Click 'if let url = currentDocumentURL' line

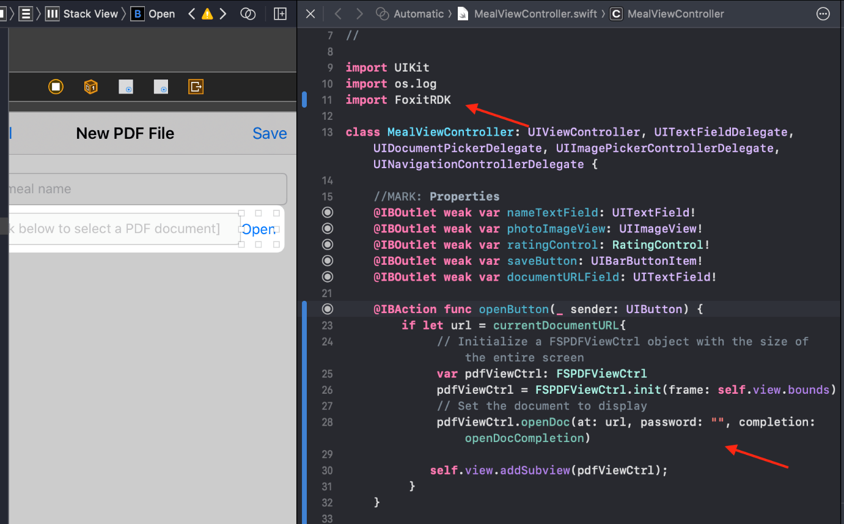coord(514,325)
